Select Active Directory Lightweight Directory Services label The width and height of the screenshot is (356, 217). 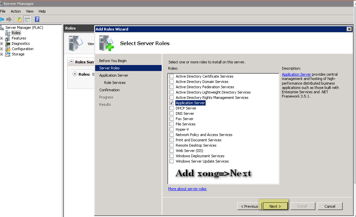(x=213, y=92)
